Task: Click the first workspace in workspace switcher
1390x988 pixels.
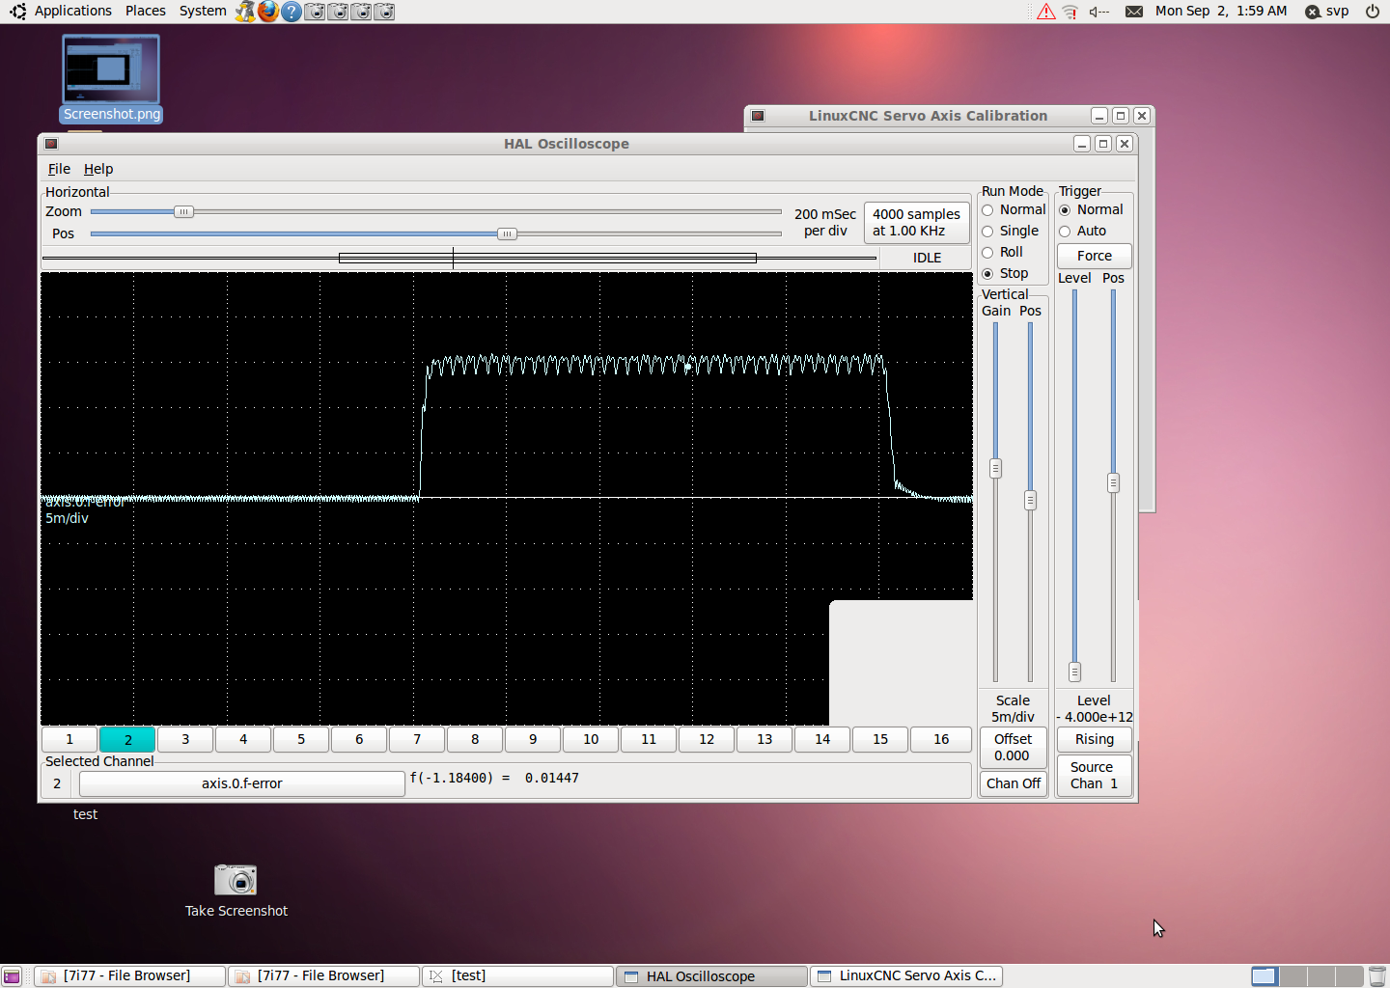Action: pos(1265,976)
